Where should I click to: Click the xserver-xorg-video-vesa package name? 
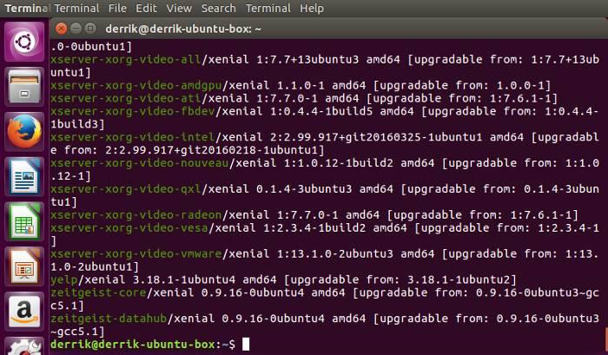pyautogui.click(x=129, y=228)
